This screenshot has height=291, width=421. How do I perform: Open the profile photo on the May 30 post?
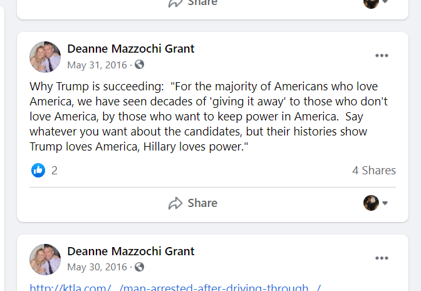pyautogui.click(x=45, y=259)
